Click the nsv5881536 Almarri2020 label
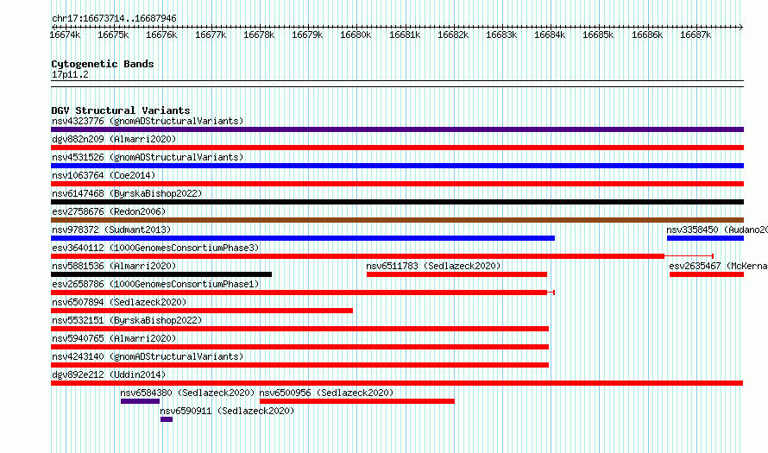The width and height of the screenshot is (768, 453). 114,266
